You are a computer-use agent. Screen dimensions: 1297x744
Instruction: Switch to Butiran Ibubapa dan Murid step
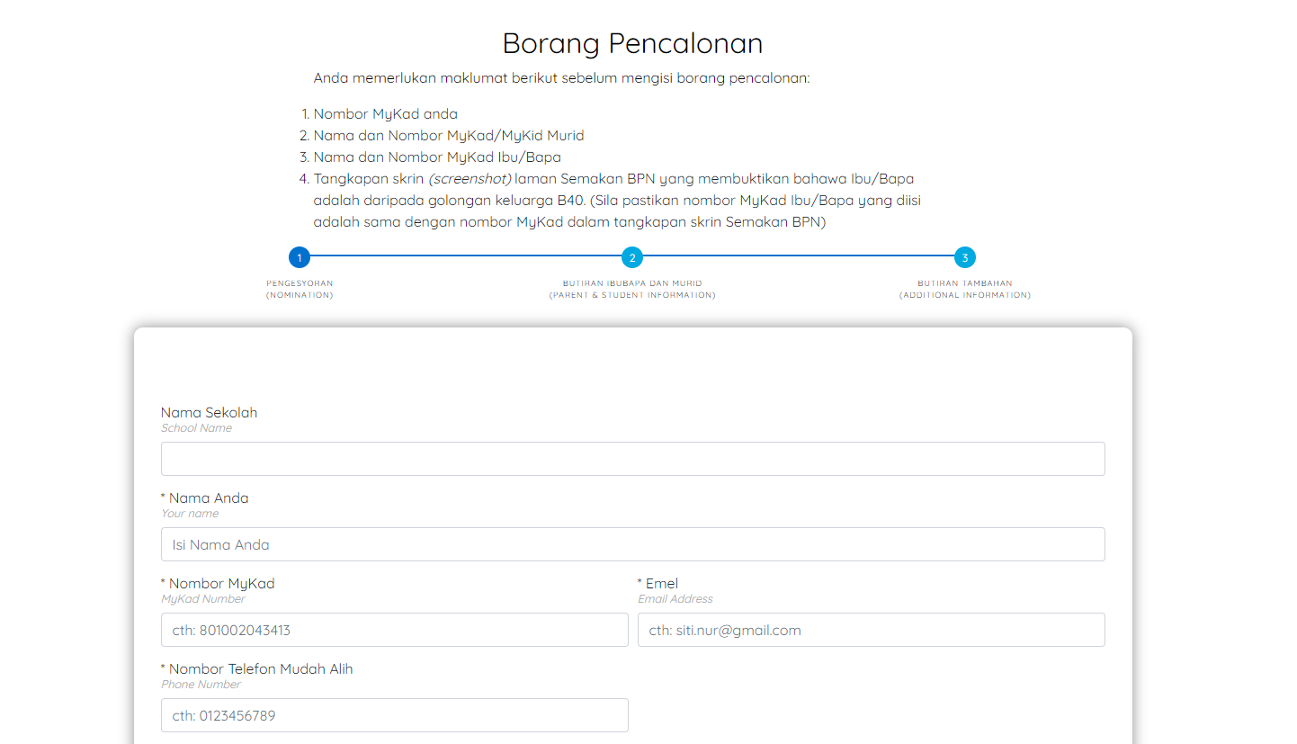click(632, 289)
